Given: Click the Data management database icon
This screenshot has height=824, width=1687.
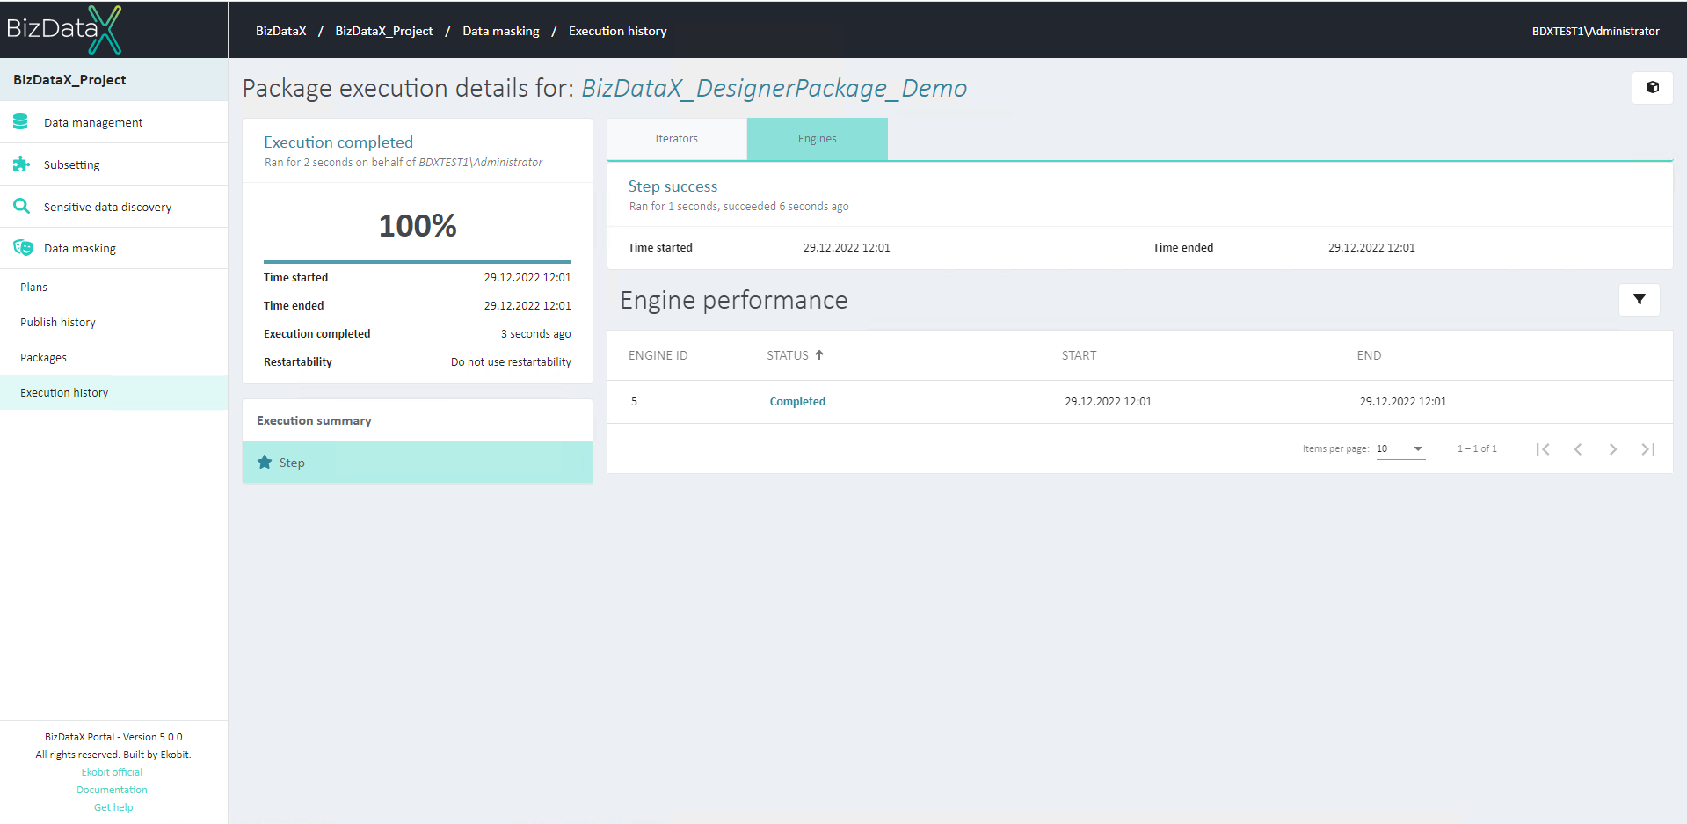Looking at the screenshot, I should pyautogui.click(x=21, y=121).
